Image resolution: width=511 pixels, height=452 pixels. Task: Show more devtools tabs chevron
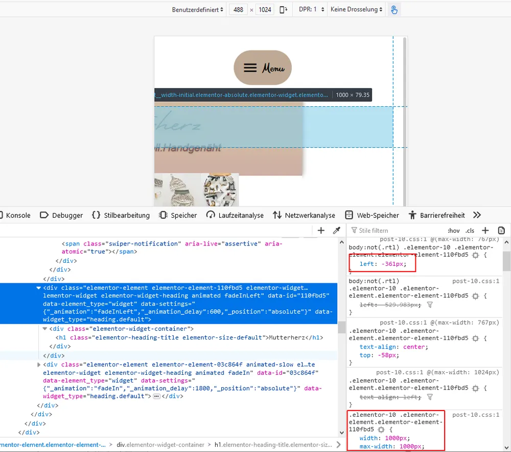[477, 215]
